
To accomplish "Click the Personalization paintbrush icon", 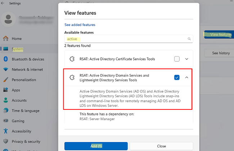I will 6,80.
